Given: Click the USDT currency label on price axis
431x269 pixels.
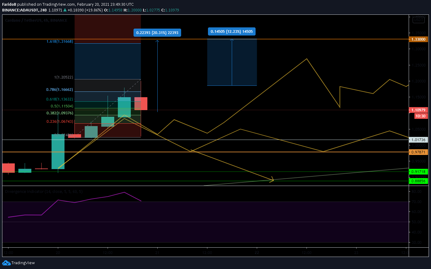Looking at the screenshot, I should tap(419, 20).
